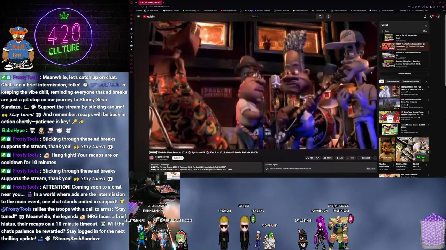Screen dimensions: 446x250
Task: Open options for PJs 2026 Full Season video
Action: [x=428, y=87]
